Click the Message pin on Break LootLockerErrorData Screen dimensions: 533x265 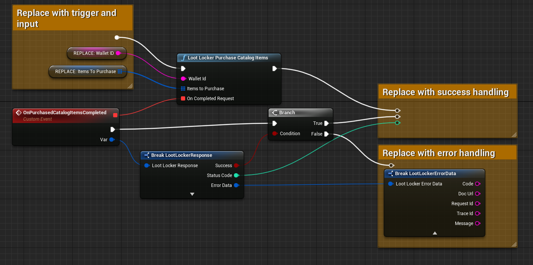point(477,223)
